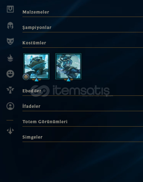Click the flame brazier sidebar icon

[x=10, y=58]
